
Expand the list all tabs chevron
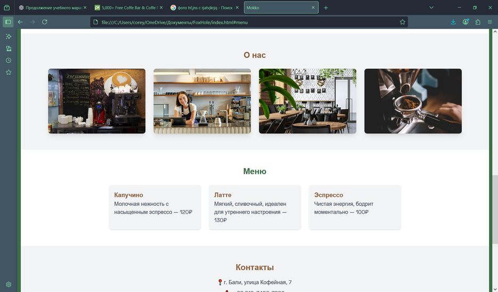431,7
